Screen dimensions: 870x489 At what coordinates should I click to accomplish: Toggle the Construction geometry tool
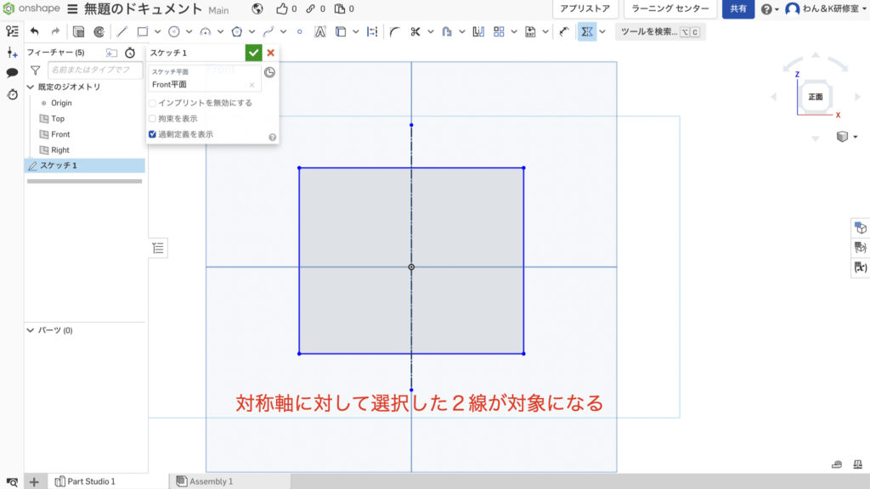tap(372, 31)
